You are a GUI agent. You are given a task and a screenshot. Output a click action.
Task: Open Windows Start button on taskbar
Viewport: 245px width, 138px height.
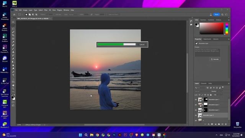pos(80,135)
